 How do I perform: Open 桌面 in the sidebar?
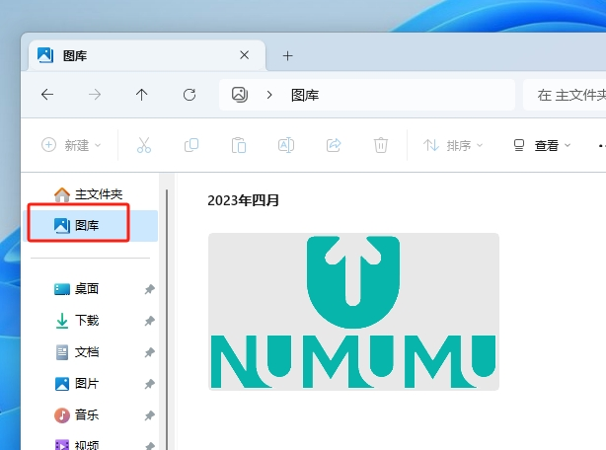click(77, 289)
